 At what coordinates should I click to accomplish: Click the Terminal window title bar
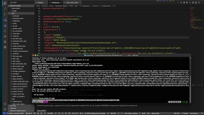(x=111, y=55)
